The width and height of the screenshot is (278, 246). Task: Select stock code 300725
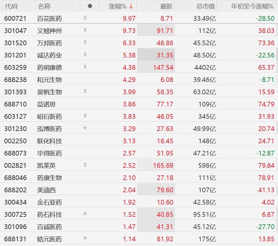pos(15,215)
